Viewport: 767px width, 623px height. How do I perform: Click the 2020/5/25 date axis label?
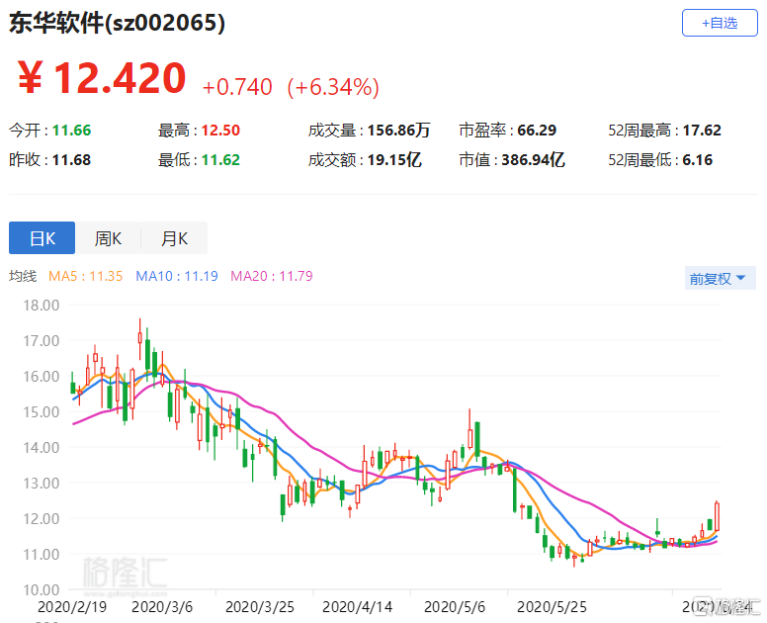point(552,607)
